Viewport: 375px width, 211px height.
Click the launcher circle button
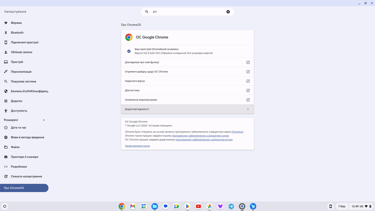click(x=5, y=206)
